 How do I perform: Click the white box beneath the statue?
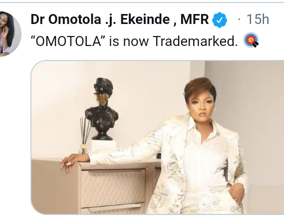103,145
